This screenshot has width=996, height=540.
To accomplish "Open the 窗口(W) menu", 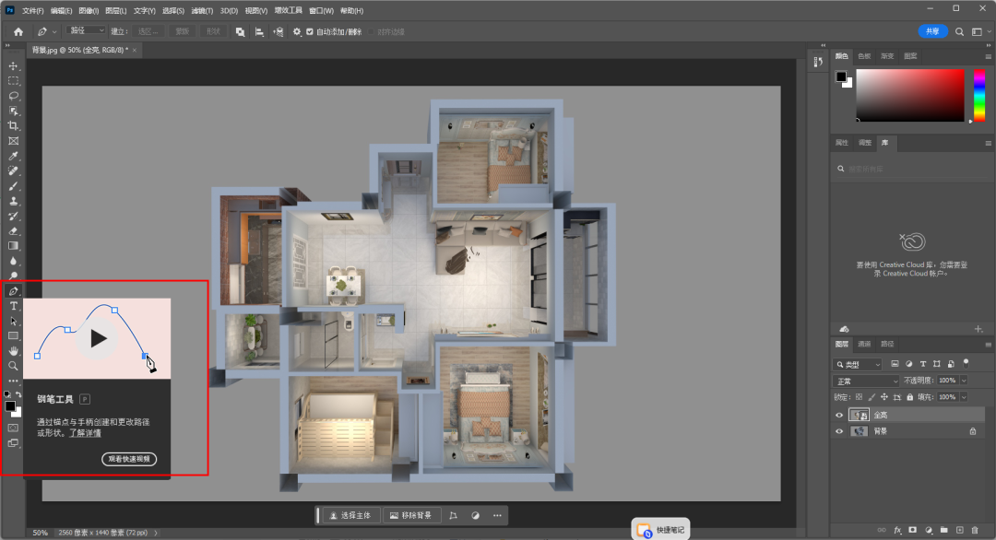I will click(x=321, y=11).
